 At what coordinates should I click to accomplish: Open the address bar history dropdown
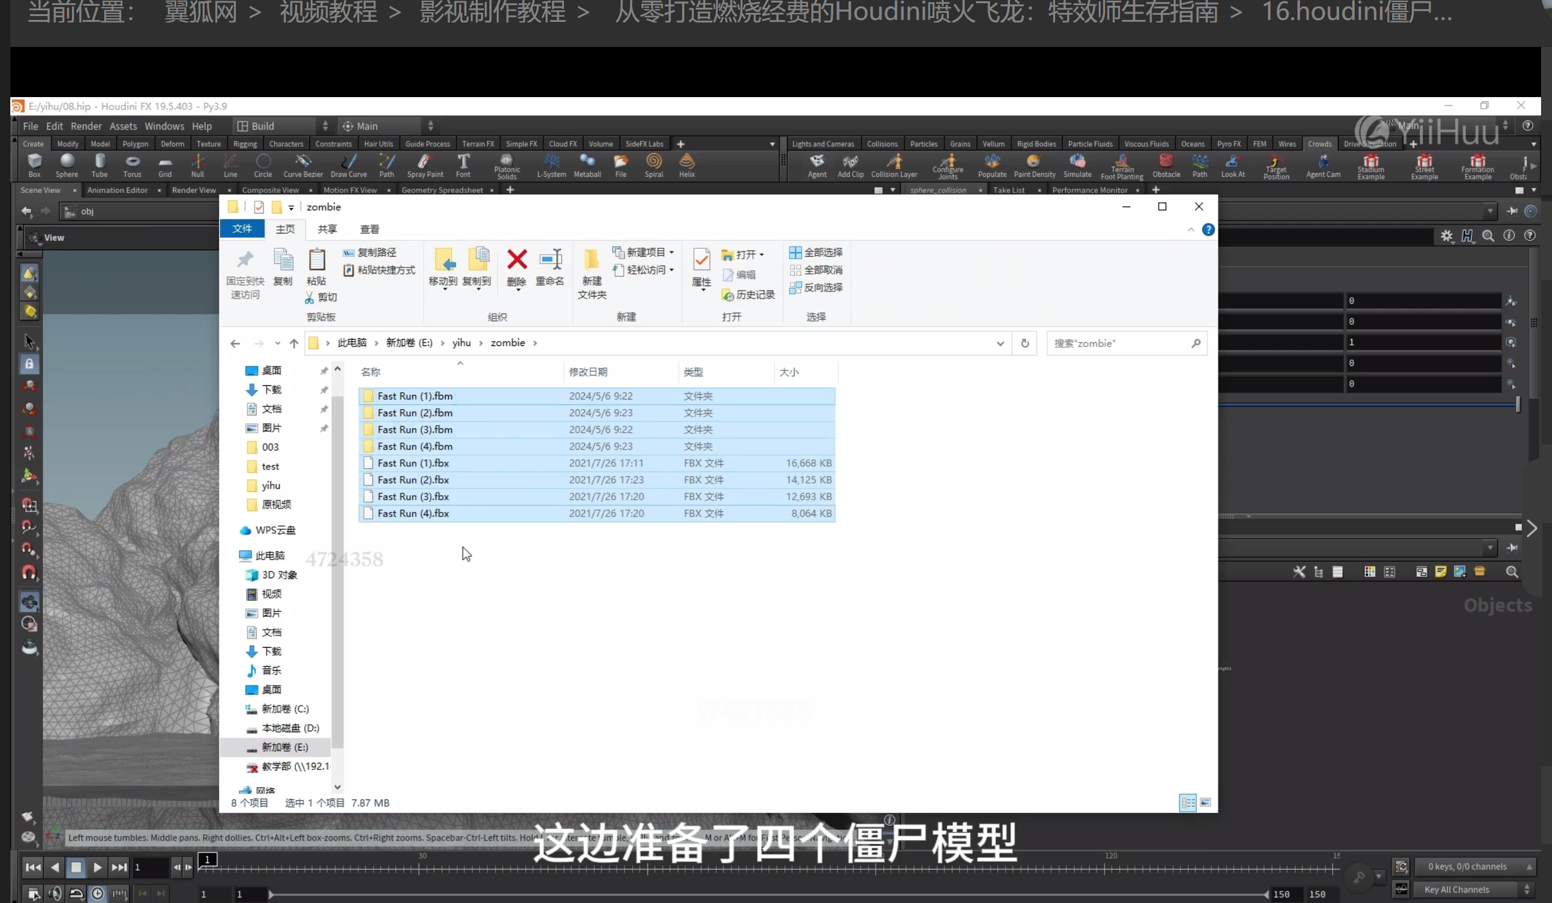(1000, 343)
